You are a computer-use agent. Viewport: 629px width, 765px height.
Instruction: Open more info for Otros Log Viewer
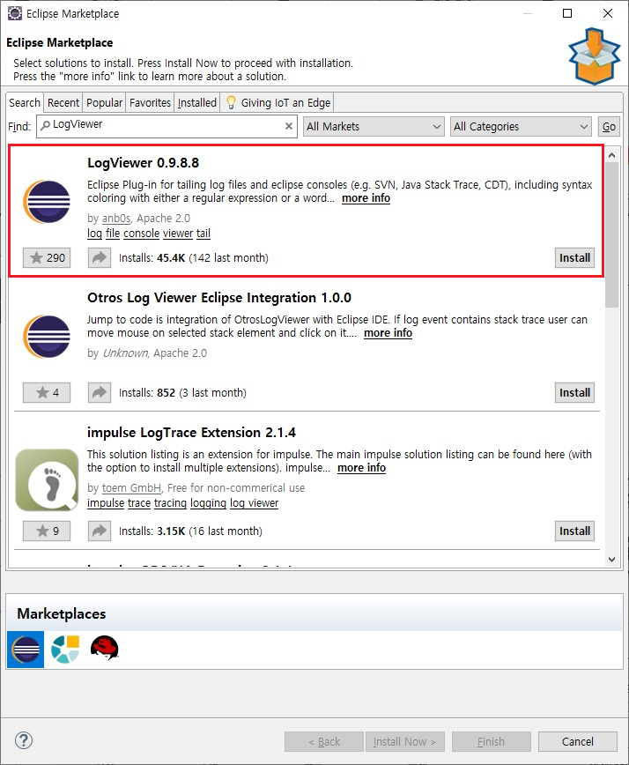[388, 333]
